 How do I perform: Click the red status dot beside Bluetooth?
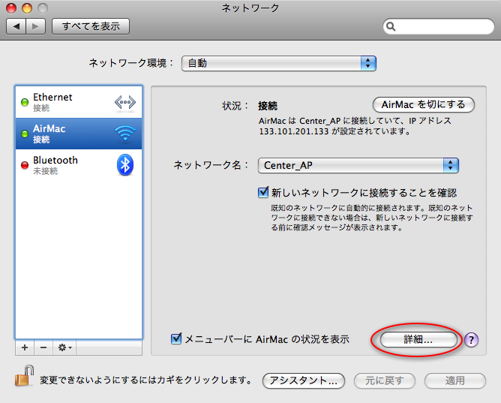tap(25, 165)
